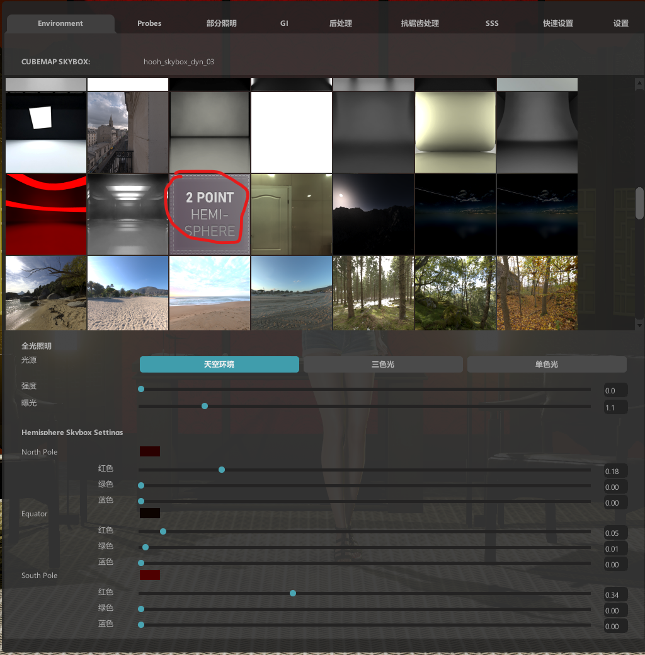
Task: Pick the dark mountain silhouette skybox
Action: click(x=374, y=214)
